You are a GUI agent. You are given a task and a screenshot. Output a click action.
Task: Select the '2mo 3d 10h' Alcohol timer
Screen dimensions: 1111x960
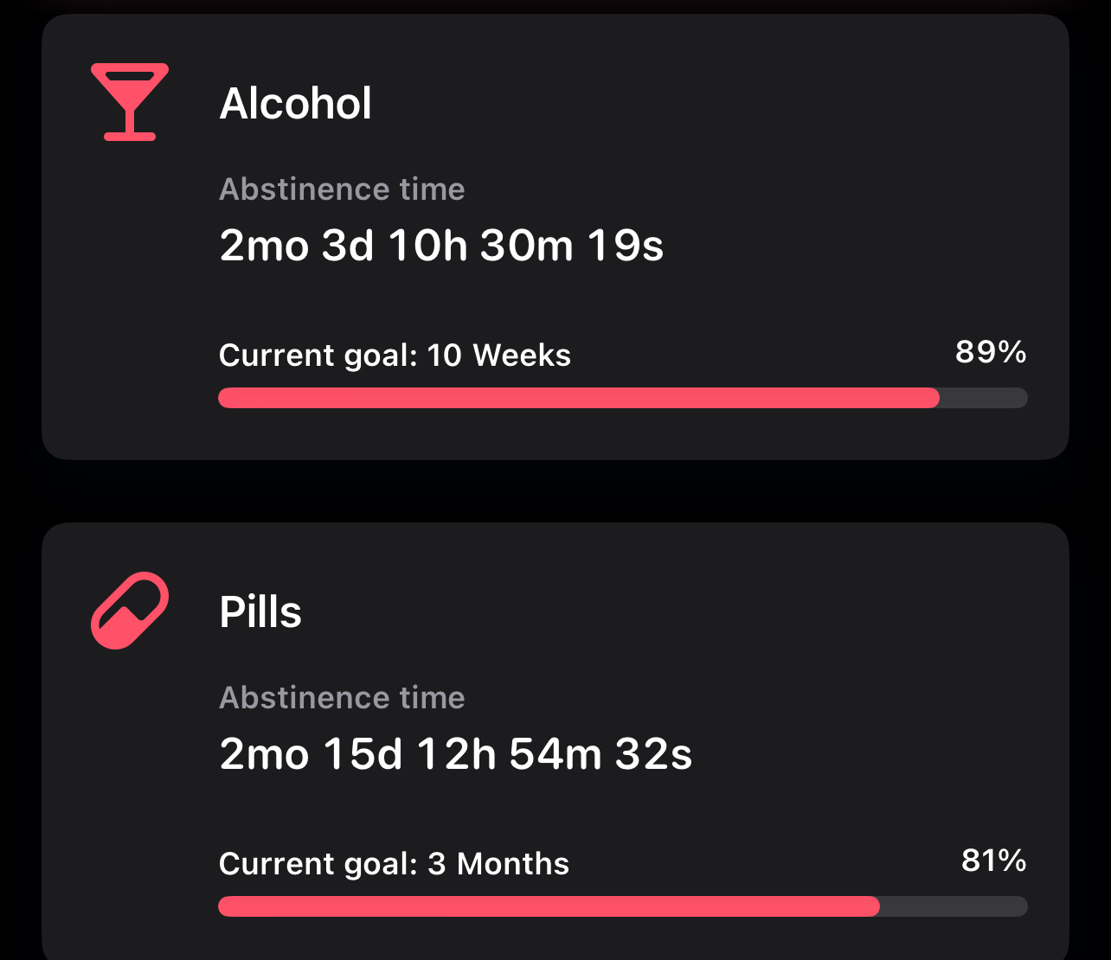[343, 246]
